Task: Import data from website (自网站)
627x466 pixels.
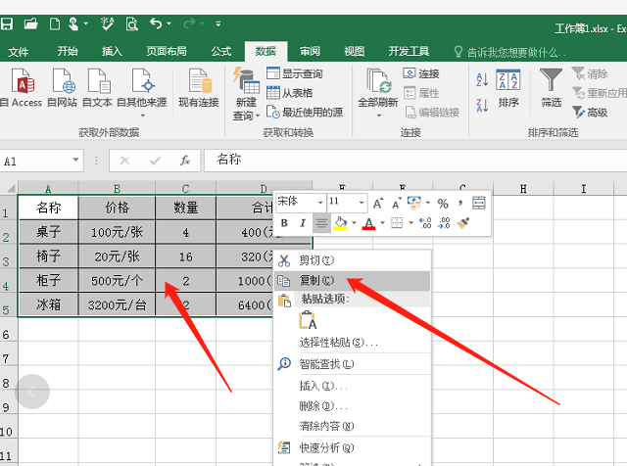Action: (62, 88)
